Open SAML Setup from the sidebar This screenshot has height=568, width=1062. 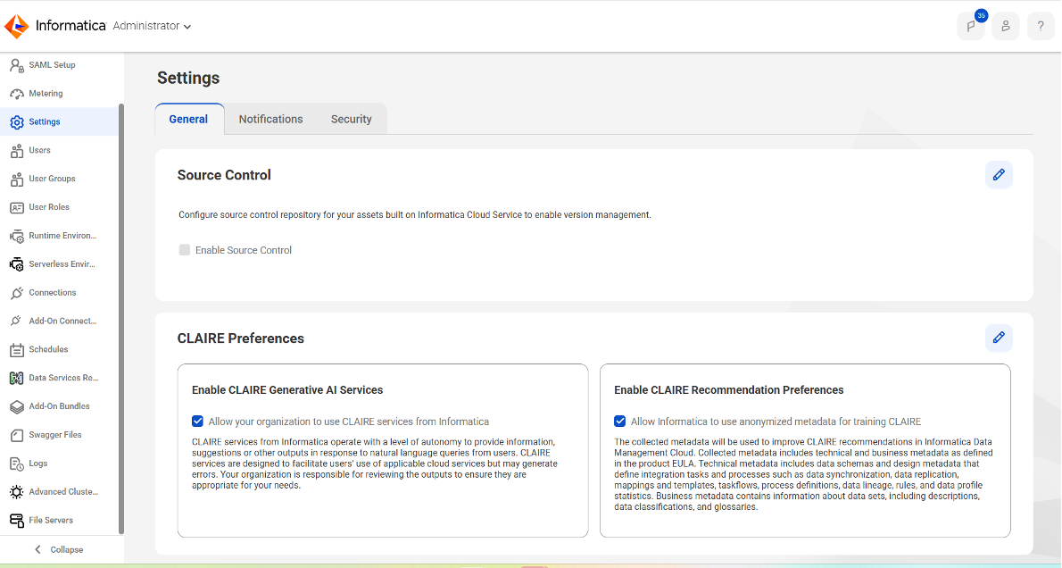52,65
